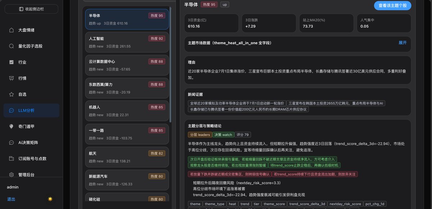
Task: Click the magnifier icon beside 量化因子选股
Action: coord(12,46)
